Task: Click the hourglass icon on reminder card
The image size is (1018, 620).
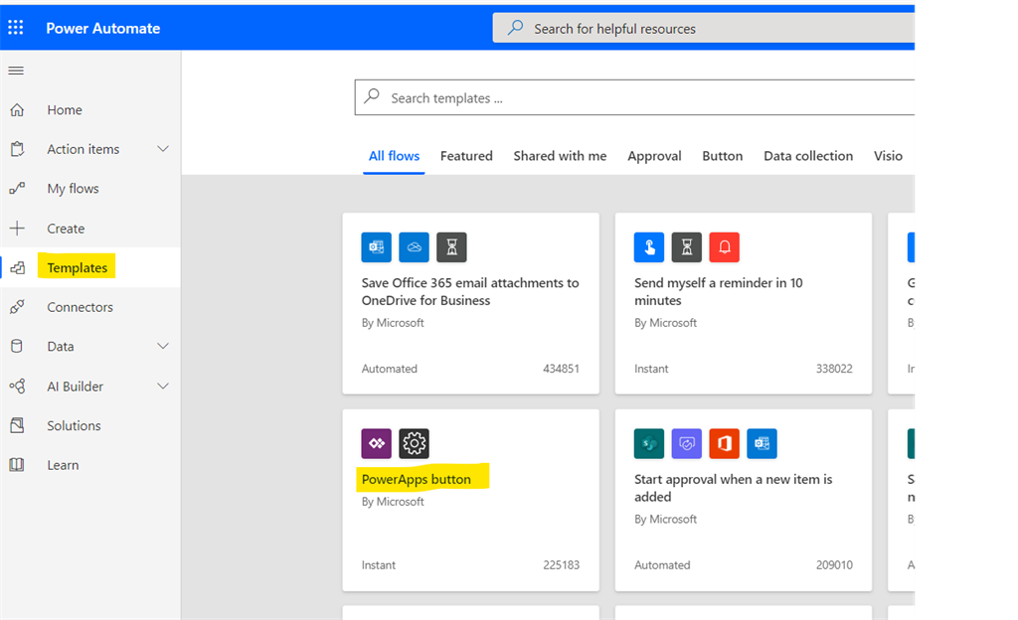Action: tap(687, 247)
